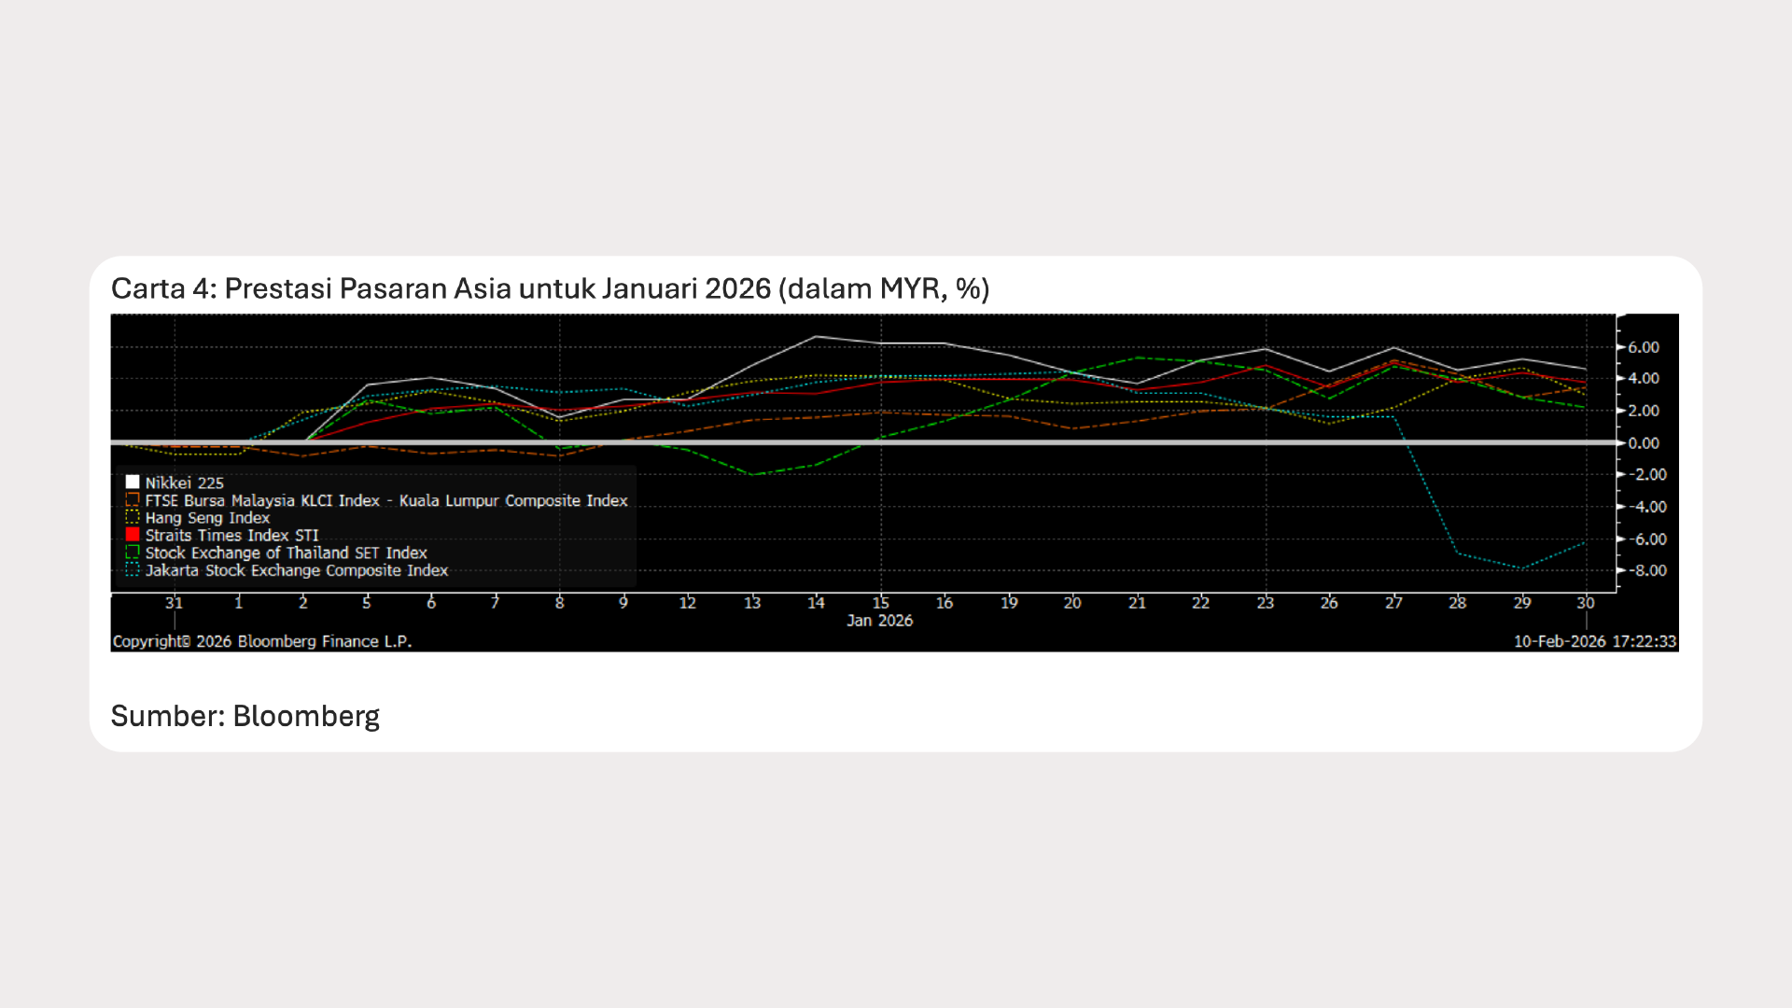Click the teal Jakarta Composite legend swatch
The height and width of the screenshot is (1008, 1792).
(133, 570)
